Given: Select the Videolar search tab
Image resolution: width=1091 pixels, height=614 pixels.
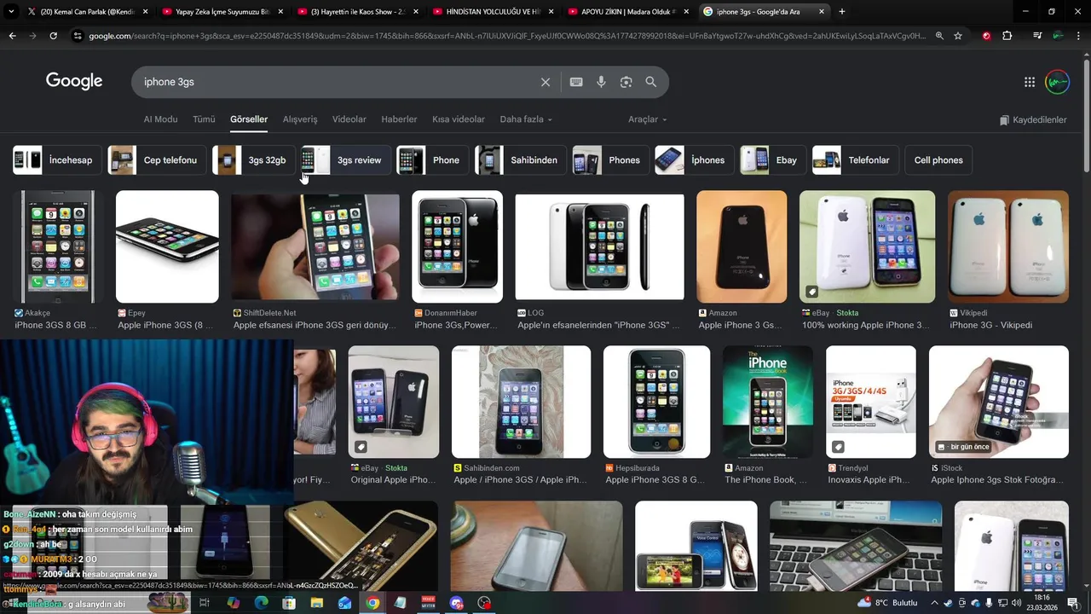Looking at the screenshot, I should pos(349,119).
